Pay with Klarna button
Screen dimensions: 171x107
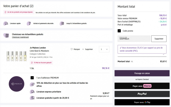pos(142,86)
